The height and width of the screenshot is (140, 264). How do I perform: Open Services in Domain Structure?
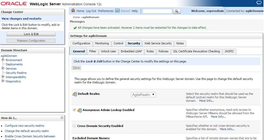(11, 69)
